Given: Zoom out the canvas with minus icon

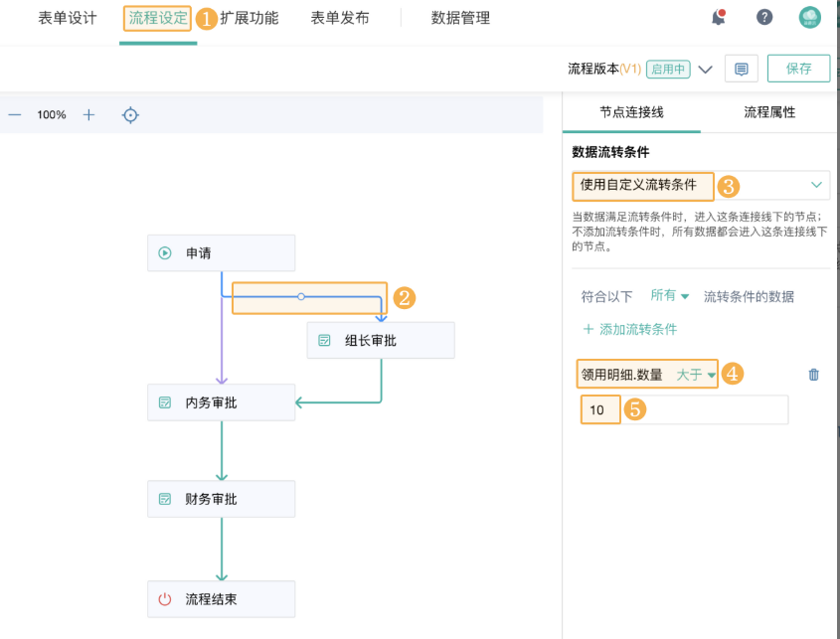Looking at the screenshot, I should coord(15,114).
